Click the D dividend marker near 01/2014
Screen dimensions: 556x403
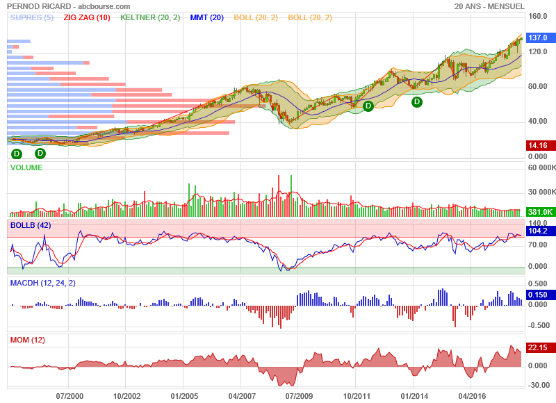pos(417,102)
